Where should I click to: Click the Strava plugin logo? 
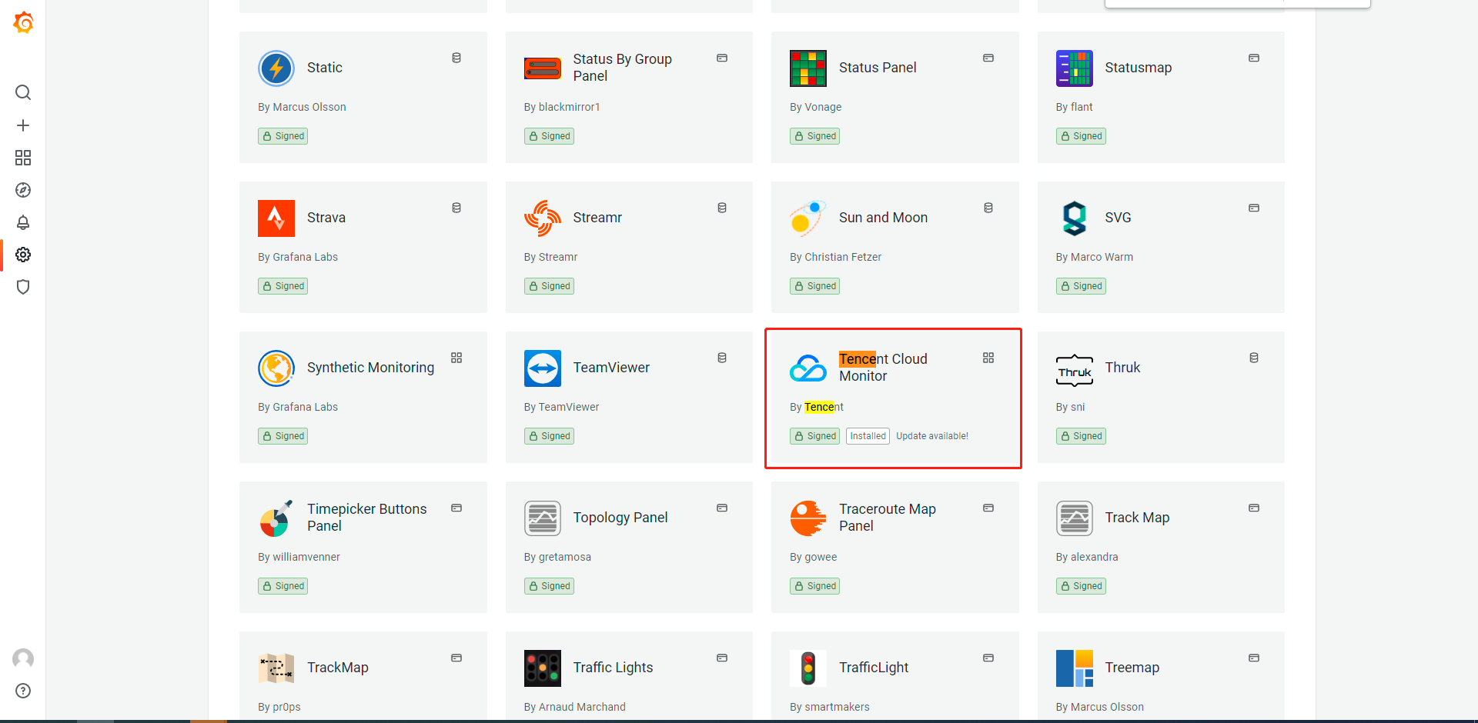pyautogui.click(x=276, y=218)
